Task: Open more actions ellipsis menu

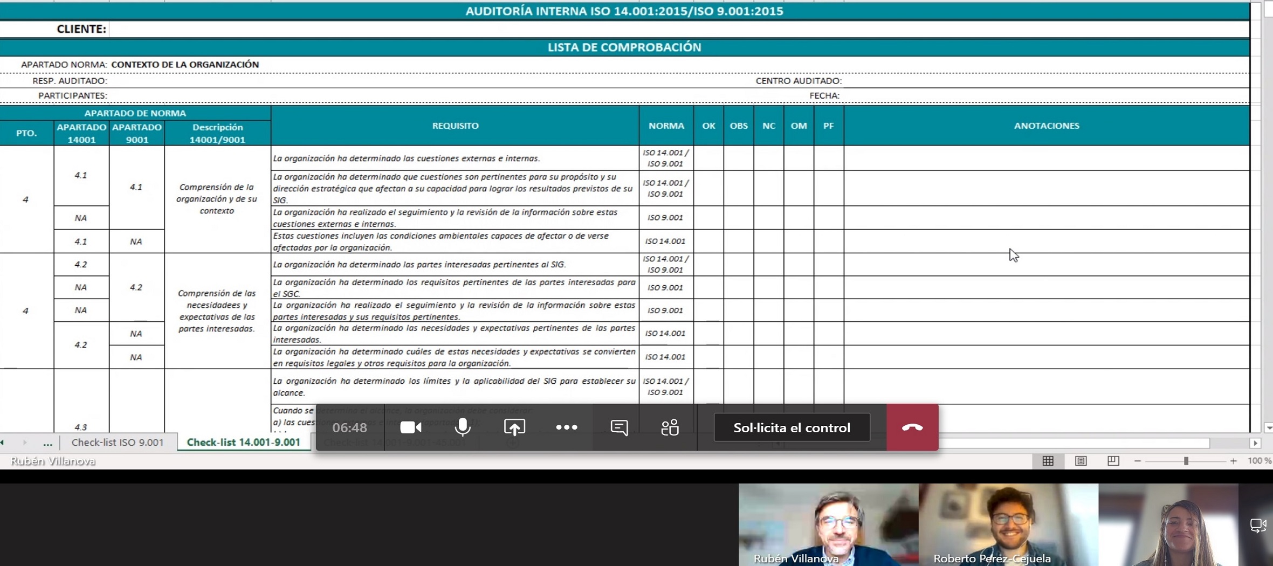Action: [x=567, y=427]
